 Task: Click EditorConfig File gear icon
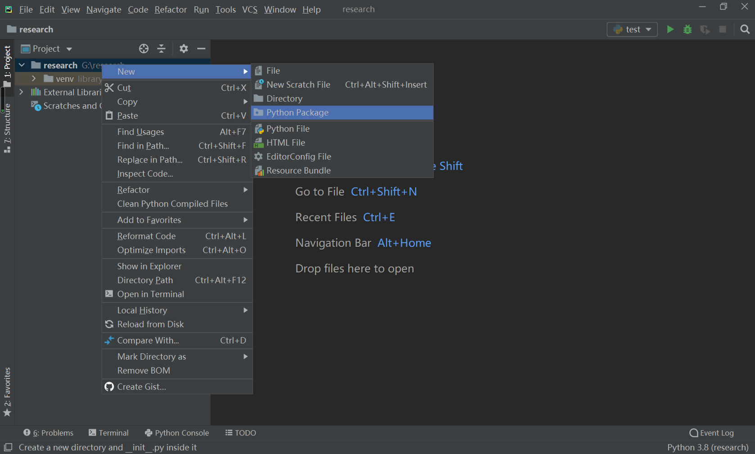coord(258,156)
